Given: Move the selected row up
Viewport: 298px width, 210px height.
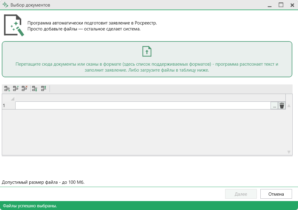Looking at the screenshot, I should click(x=44, y=89).
